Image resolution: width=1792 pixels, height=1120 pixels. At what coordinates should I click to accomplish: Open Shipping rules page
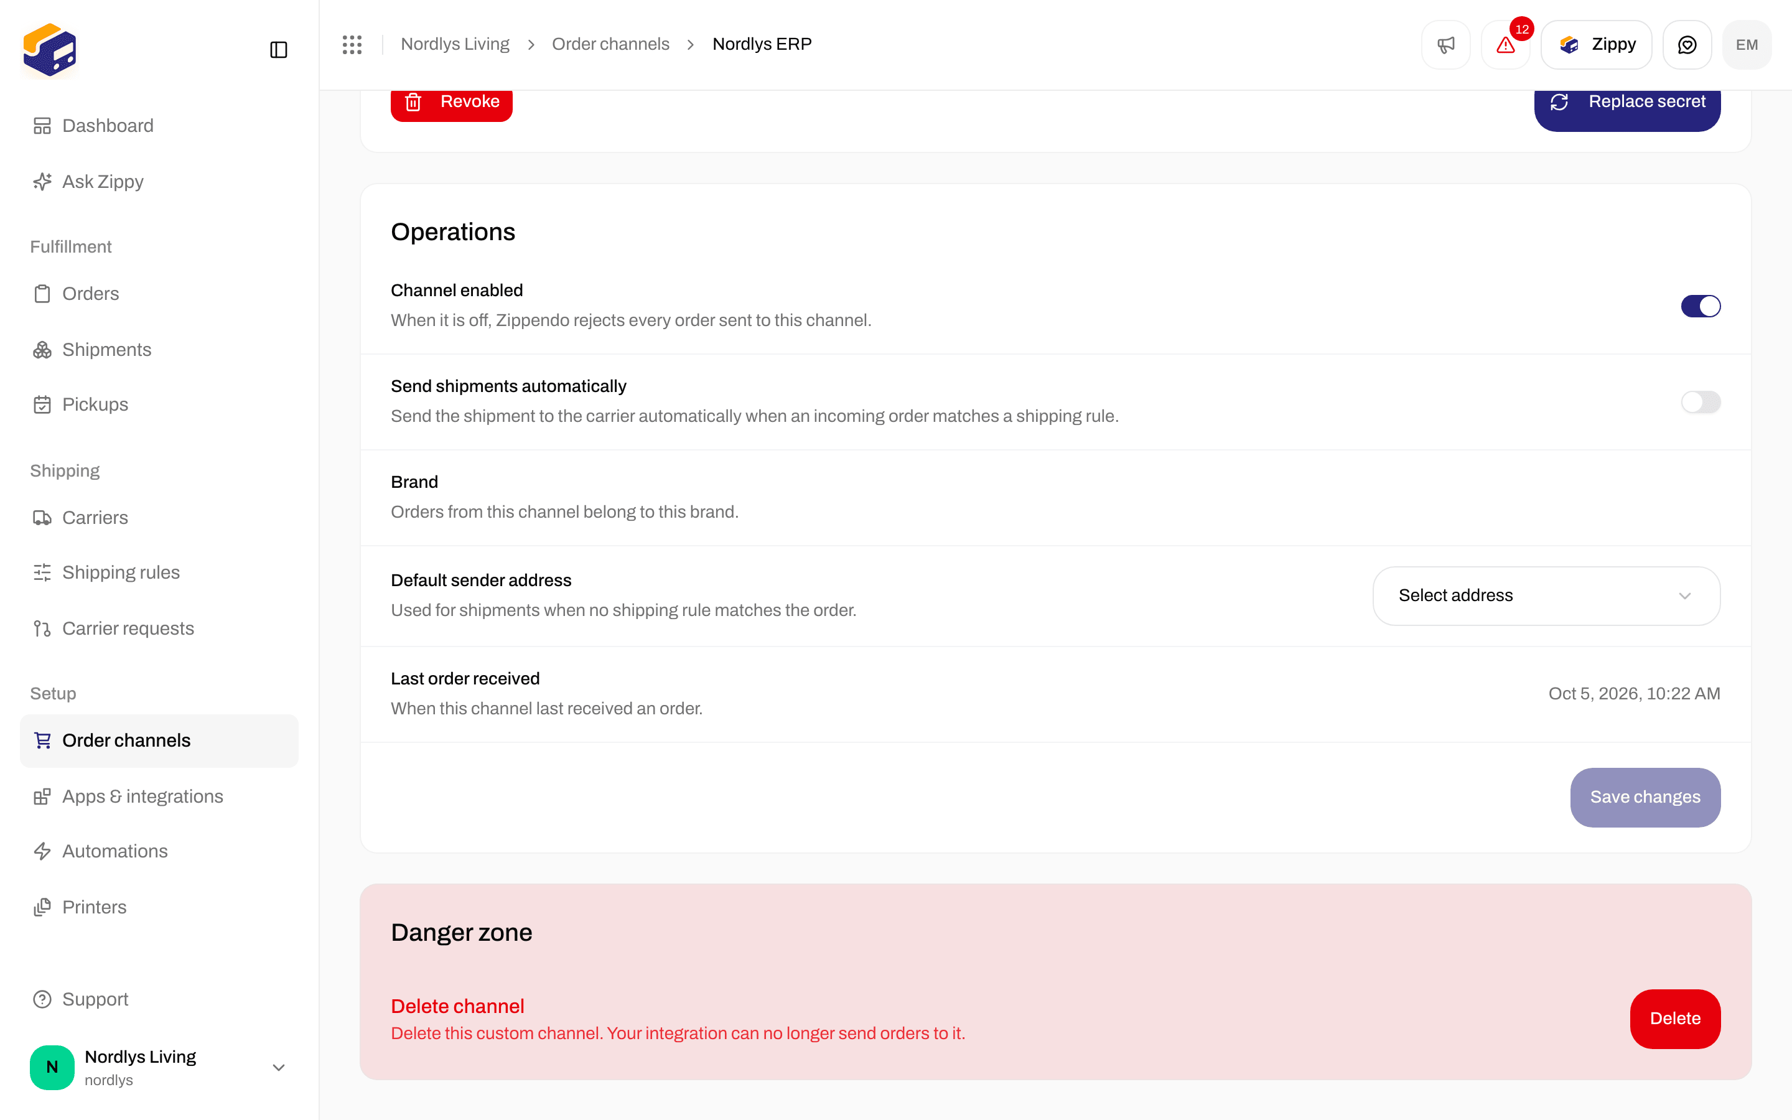159,572
